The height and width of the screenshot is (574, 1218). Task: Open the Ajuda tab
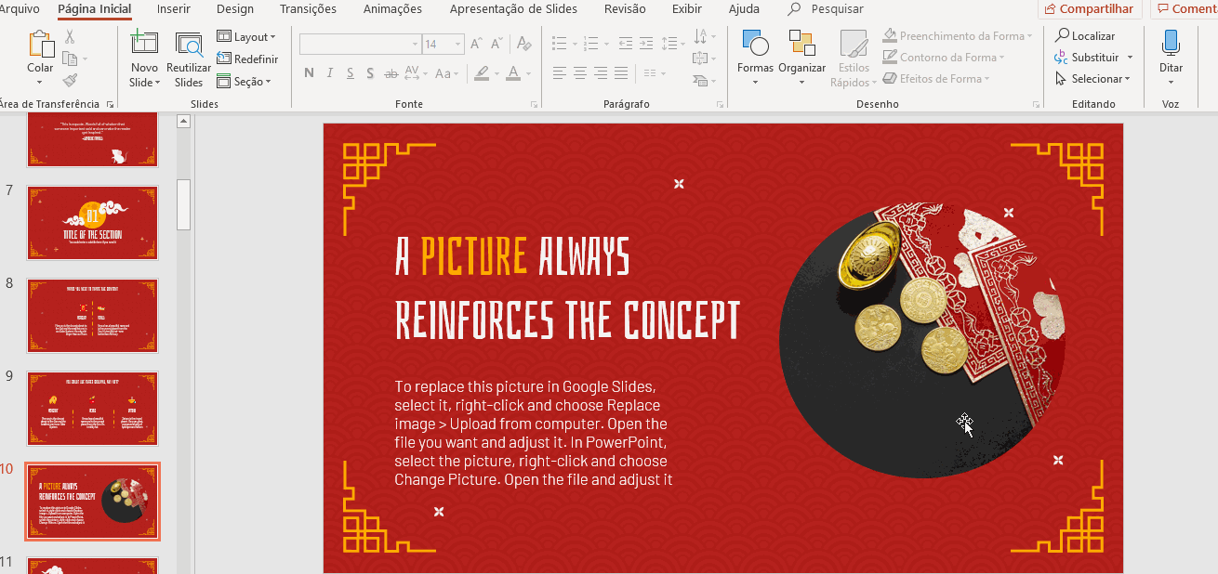tap(744, 9)
